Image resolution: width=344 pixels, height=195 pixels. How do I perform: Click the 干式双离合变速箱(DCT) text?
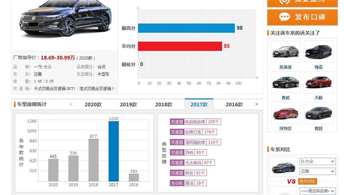55,89
